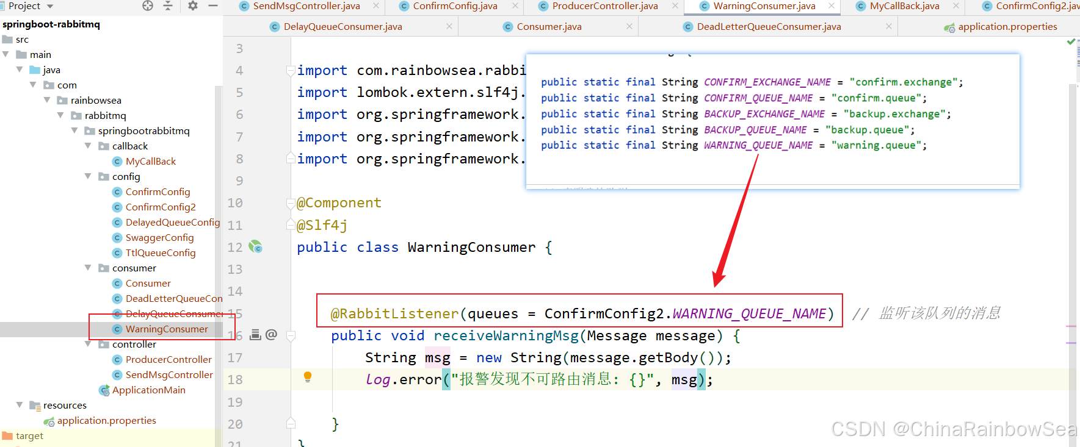Close the ProducerController.java tab
Image resolution: width=1080 pixels, height=447 pixels.
click(675, 6)
